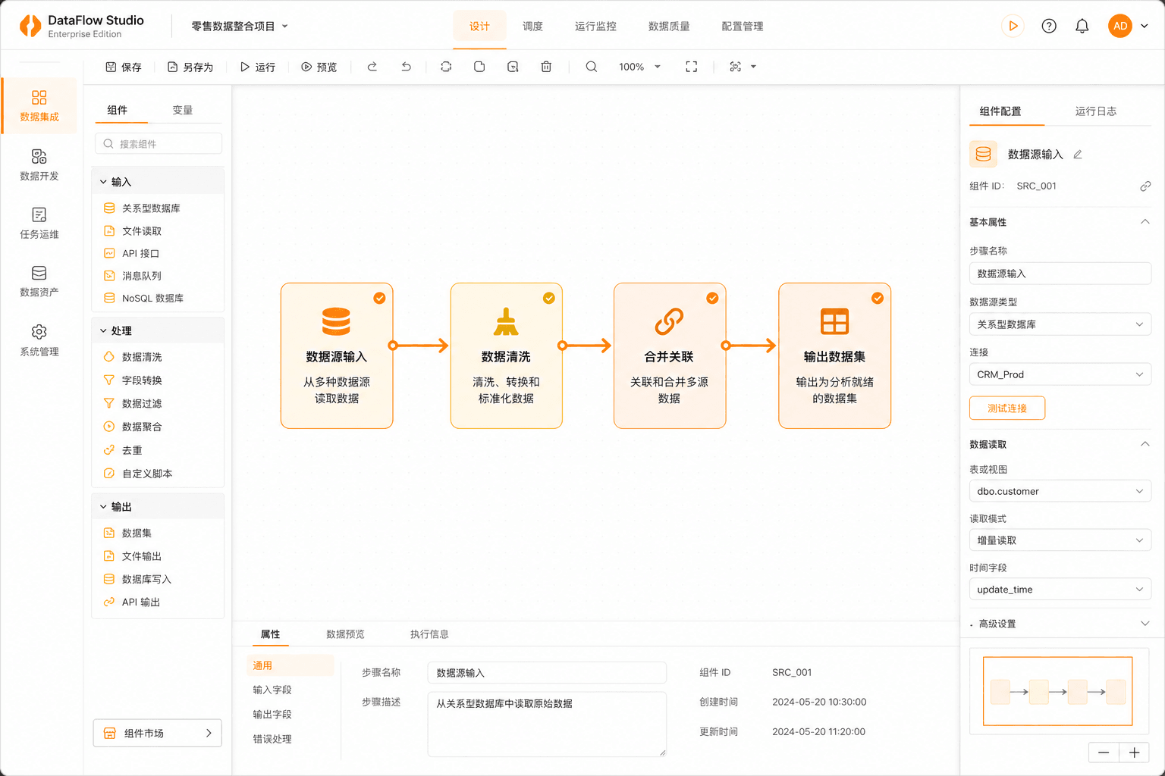This screenshot has width=1165, height=776.
Task: Click the redo arrow icon in toolbar
Action: [372, 67]
